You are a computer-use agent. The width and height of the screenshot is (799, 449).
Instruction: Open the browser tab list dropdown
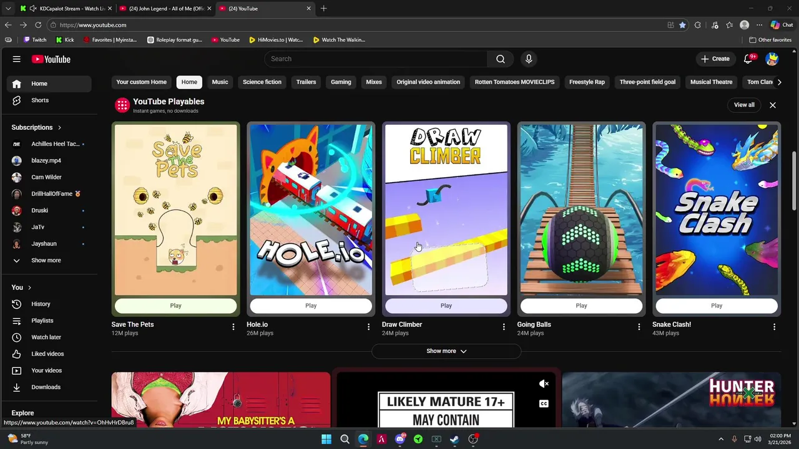tap(7, 9)
